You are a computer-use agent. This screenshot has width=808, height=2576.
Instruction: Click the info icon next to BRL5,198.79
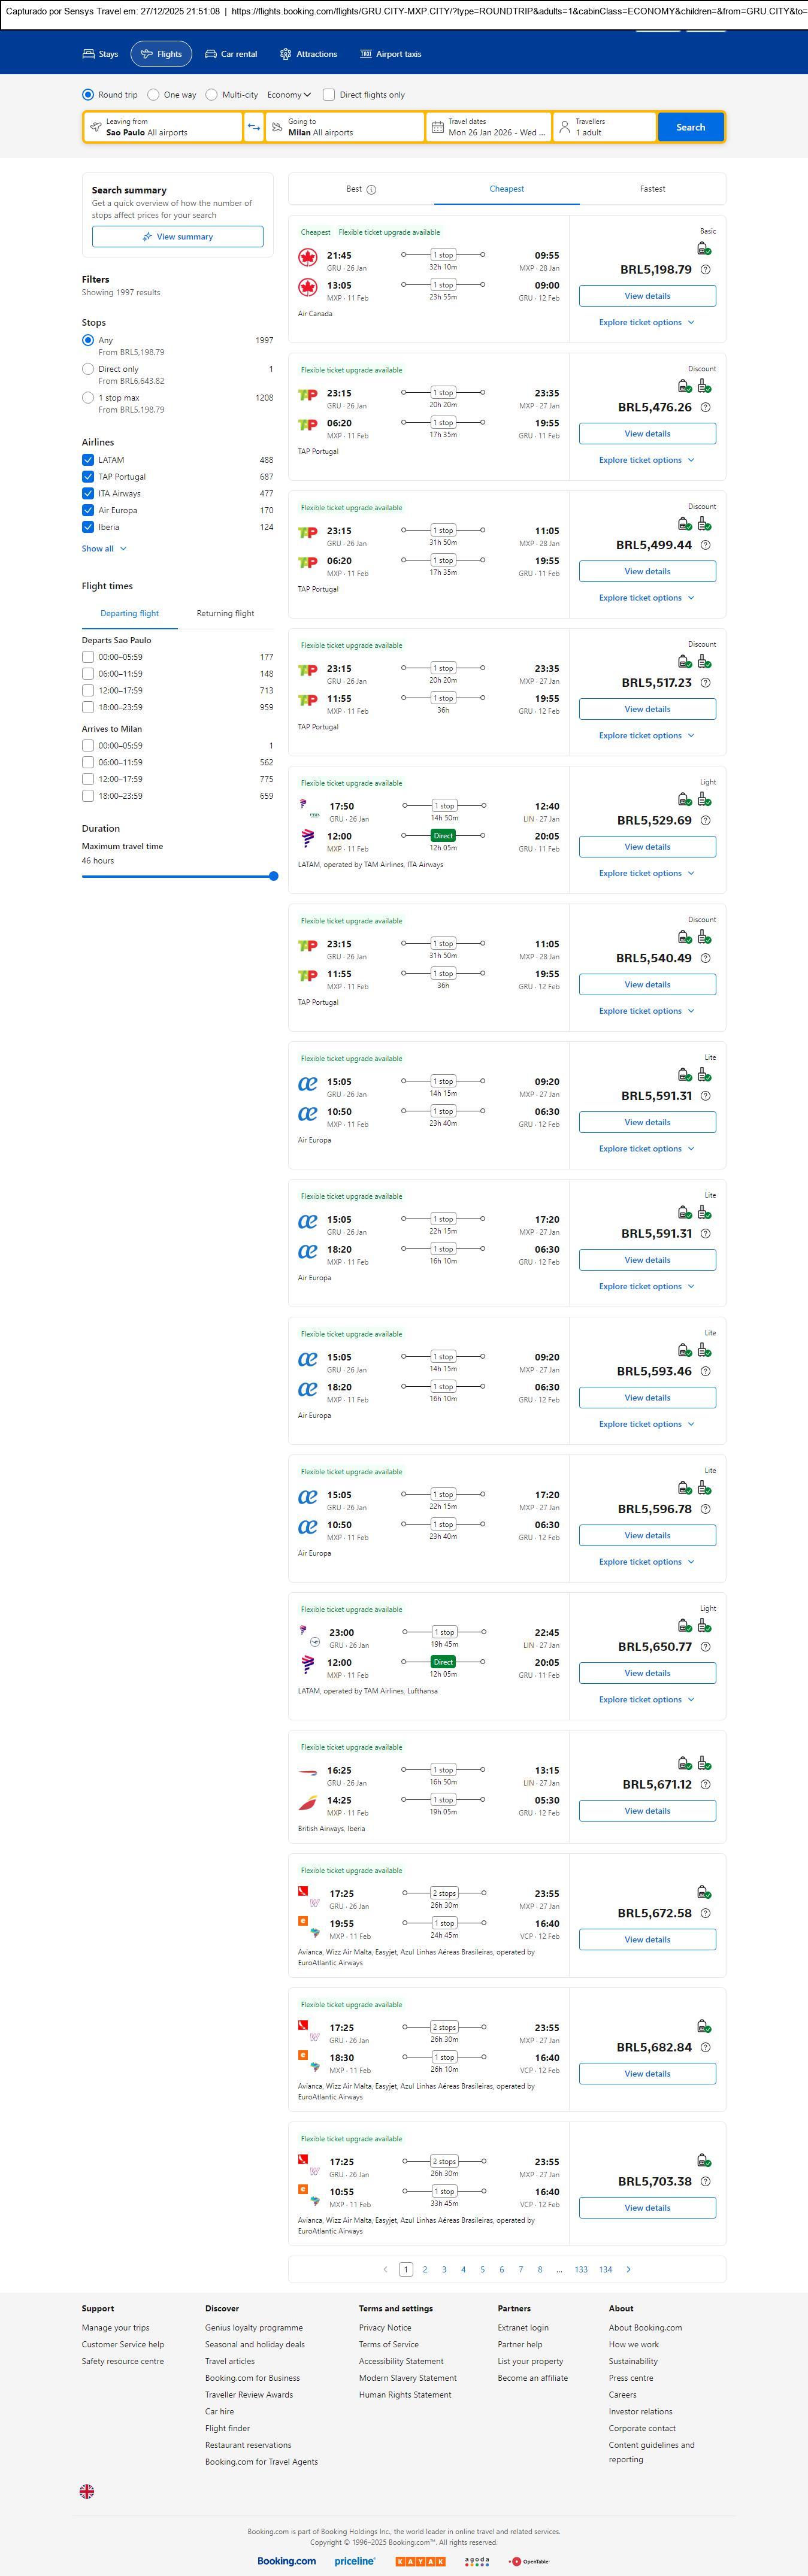(x=705, y=270)
